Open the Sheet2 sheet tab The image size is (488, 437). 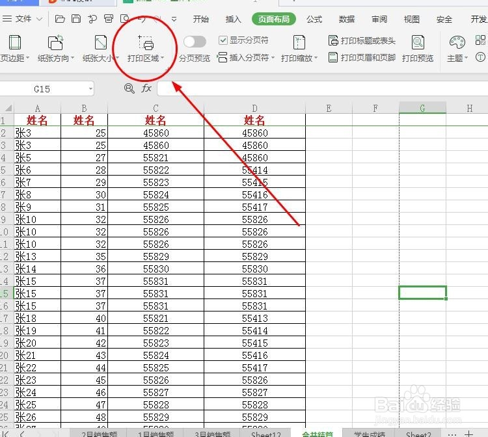(418, 434)
